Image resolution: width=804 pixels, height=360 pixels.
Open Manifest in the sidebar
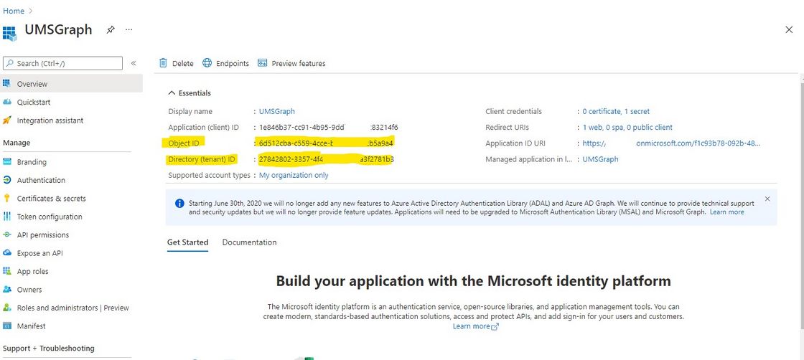click(x=31, y=326)
